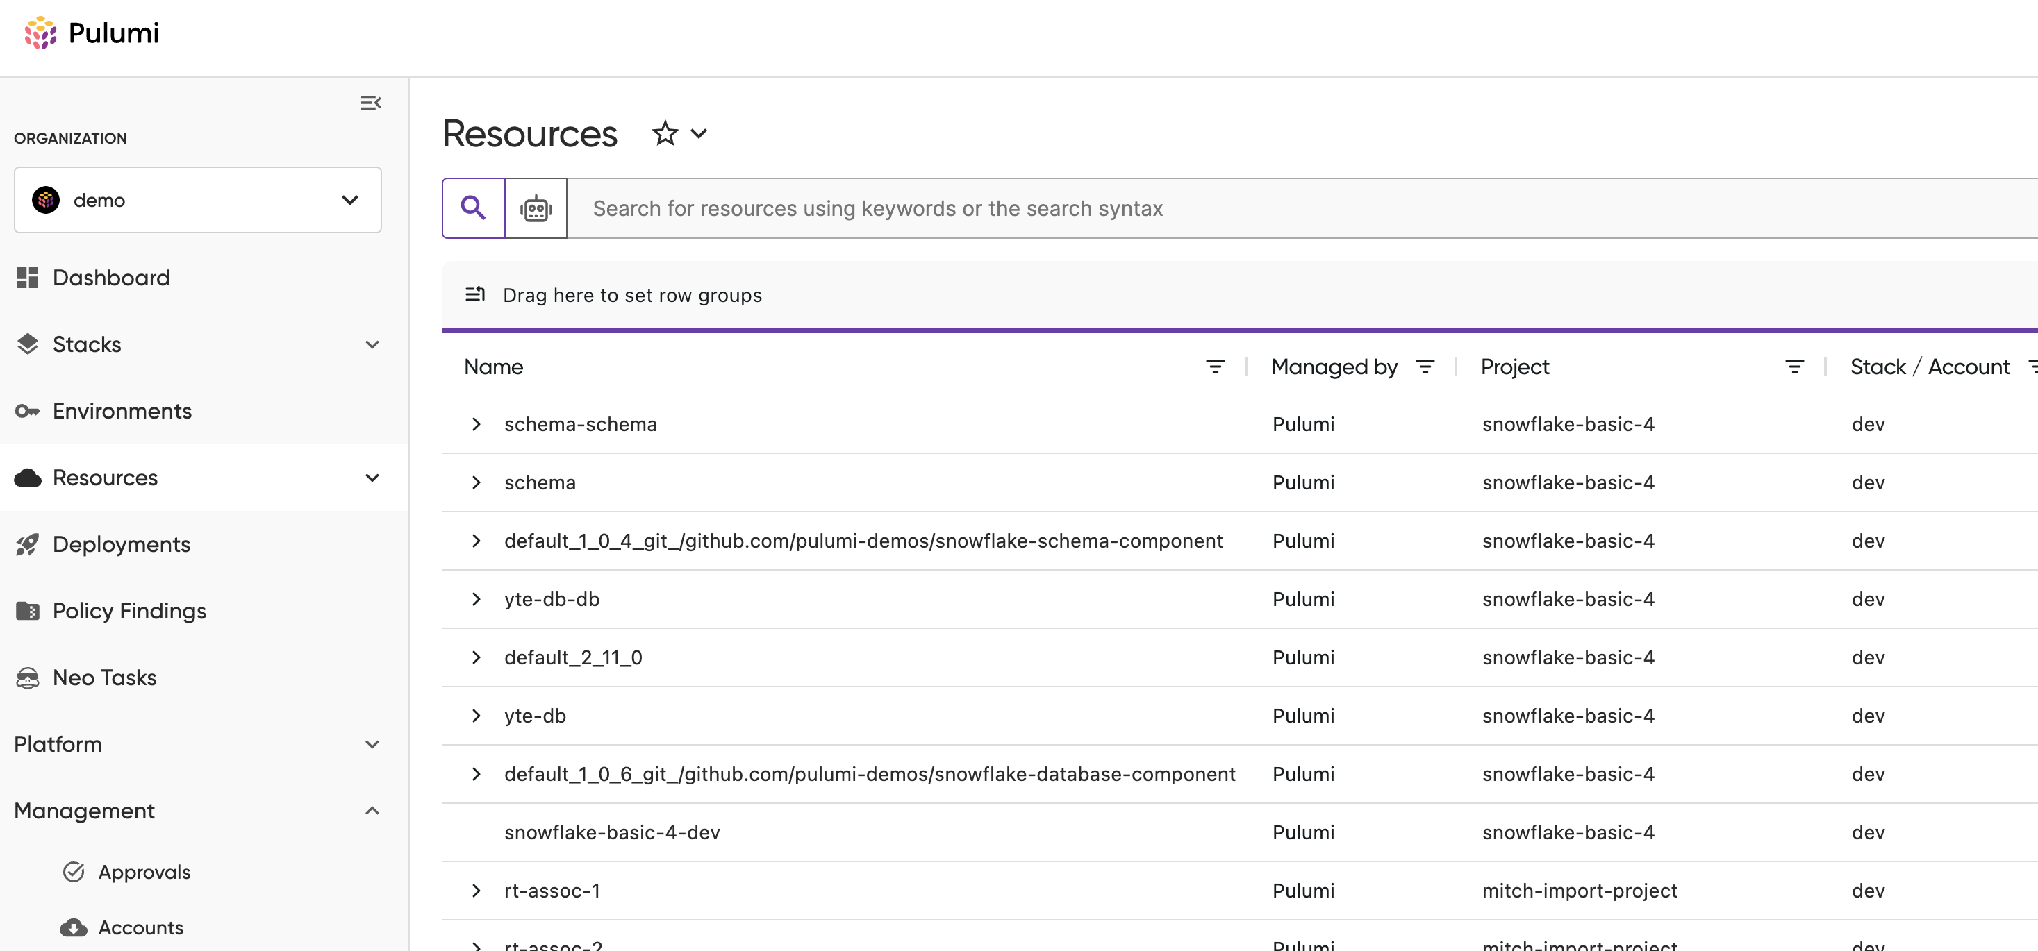Open the Name column filter
The height and width of the screenshot is (951, 2038).
pos(1215,367)
